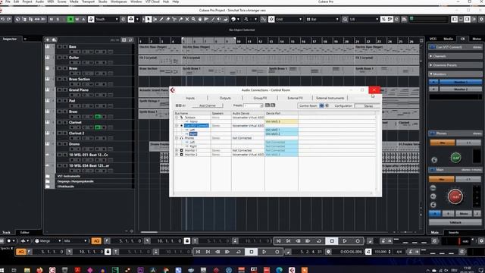This screenshot has width=485, height=273.
Task: Select the Erase tool
Action: pyautogui.click(x=167, y=19)
